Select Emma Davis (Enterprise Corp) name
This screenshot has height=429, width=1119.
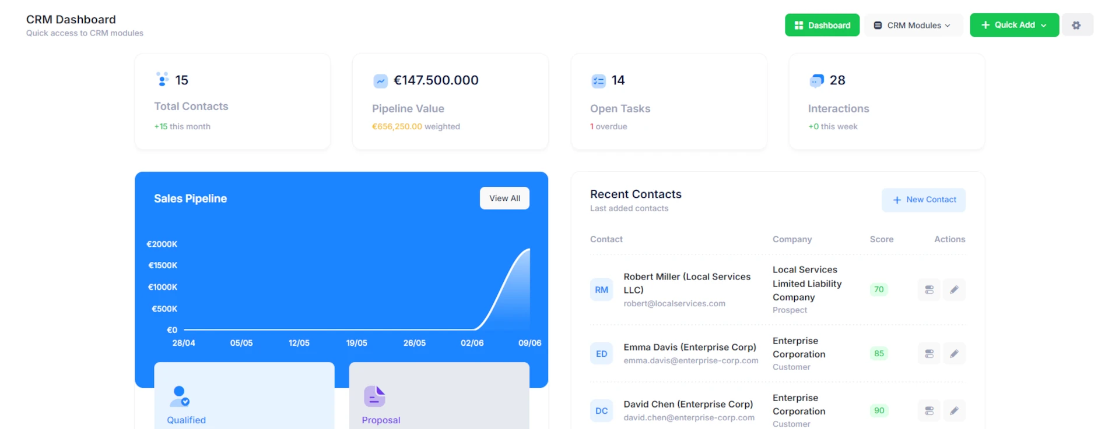coord(690,347)
